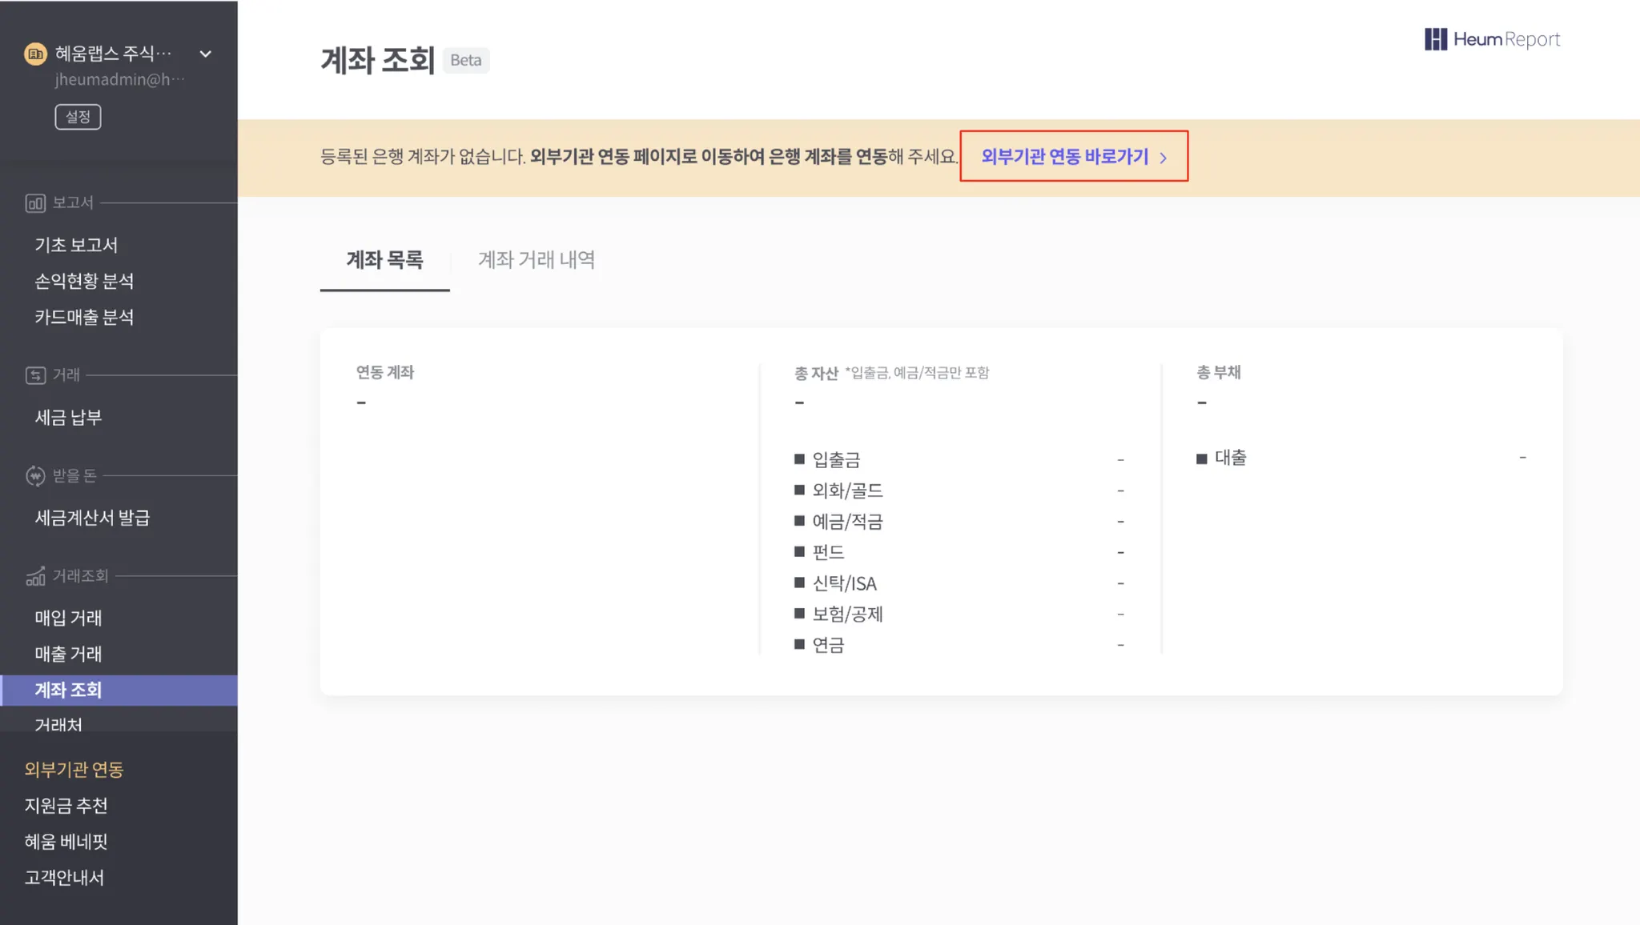This screenshot has height=925, width=1640.
Task: Open the 설정 settings button
Action: point(78,117)
